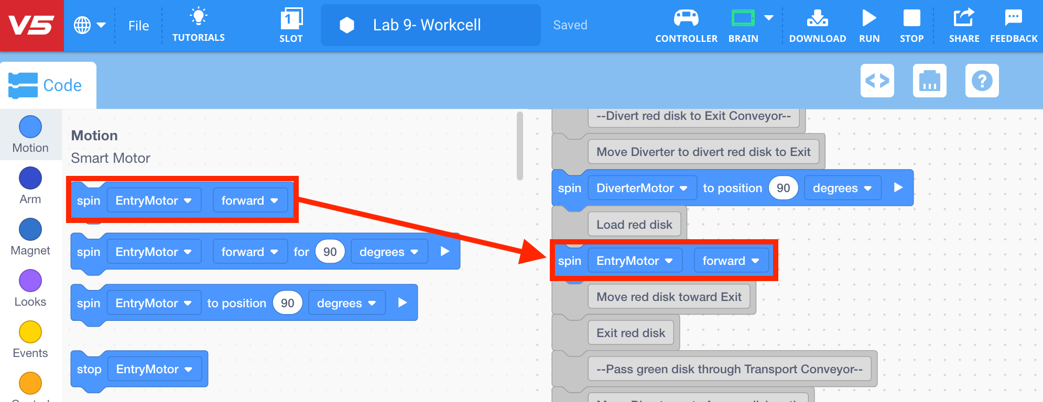Open the File menu
Image resolution: width=1043 pixels, height=402 pixels.
pyautogui.click(x=138, y=26)
